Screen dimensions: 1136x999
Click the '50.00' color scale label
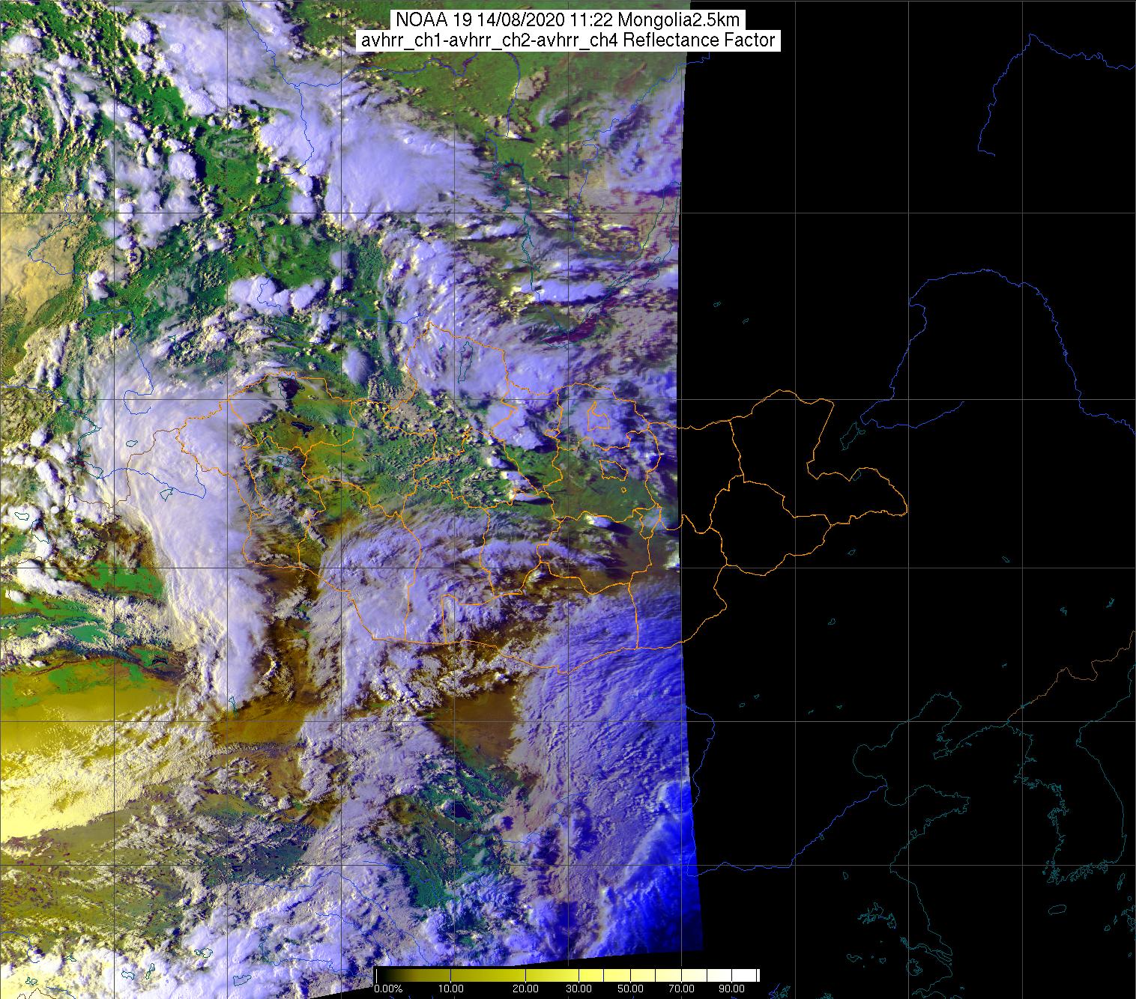[x=630, y=989]
